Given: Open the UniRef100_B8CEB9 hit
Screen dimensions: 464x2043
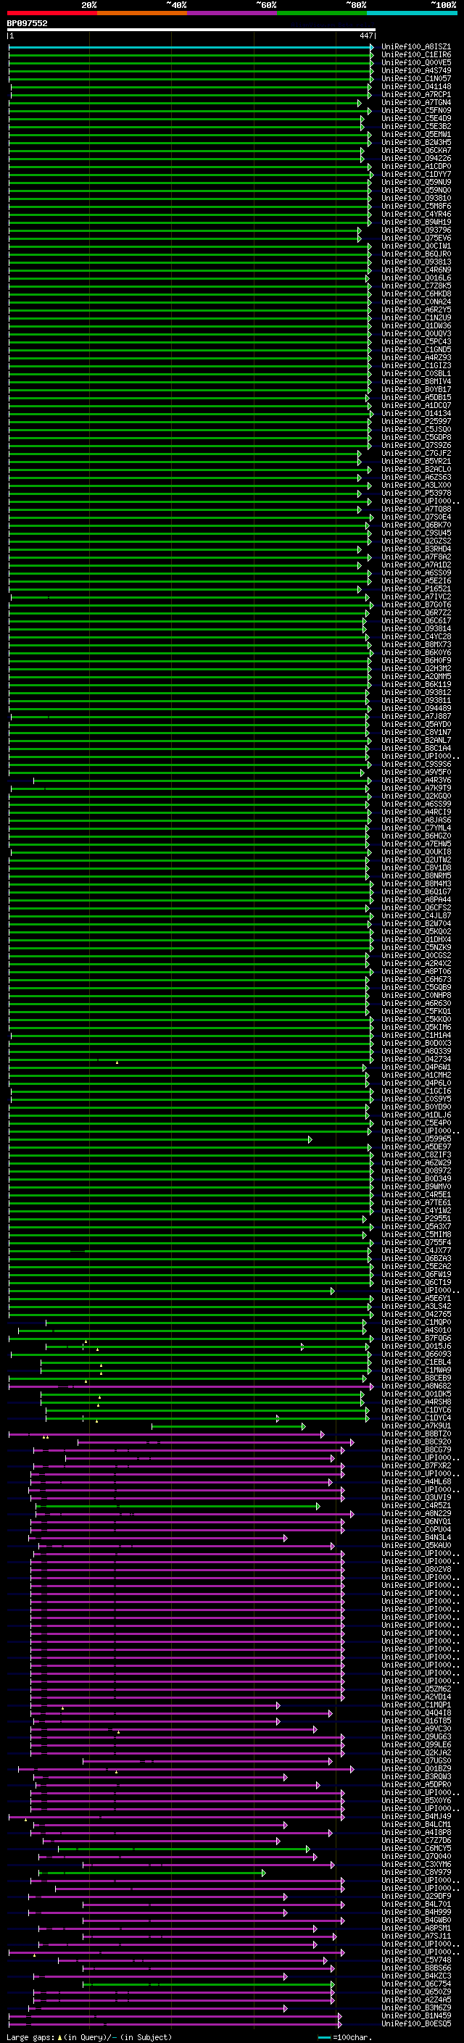Looking at the screenshot, I should [x=416, y=1378].
